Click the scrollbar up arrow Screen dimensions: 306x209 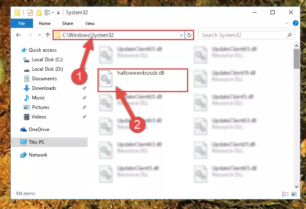(x=296, y=46)
